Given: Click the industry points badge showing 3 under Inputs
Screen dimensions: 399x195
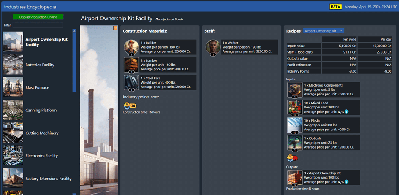Looking at the screenshot, I should pos(292,158).
